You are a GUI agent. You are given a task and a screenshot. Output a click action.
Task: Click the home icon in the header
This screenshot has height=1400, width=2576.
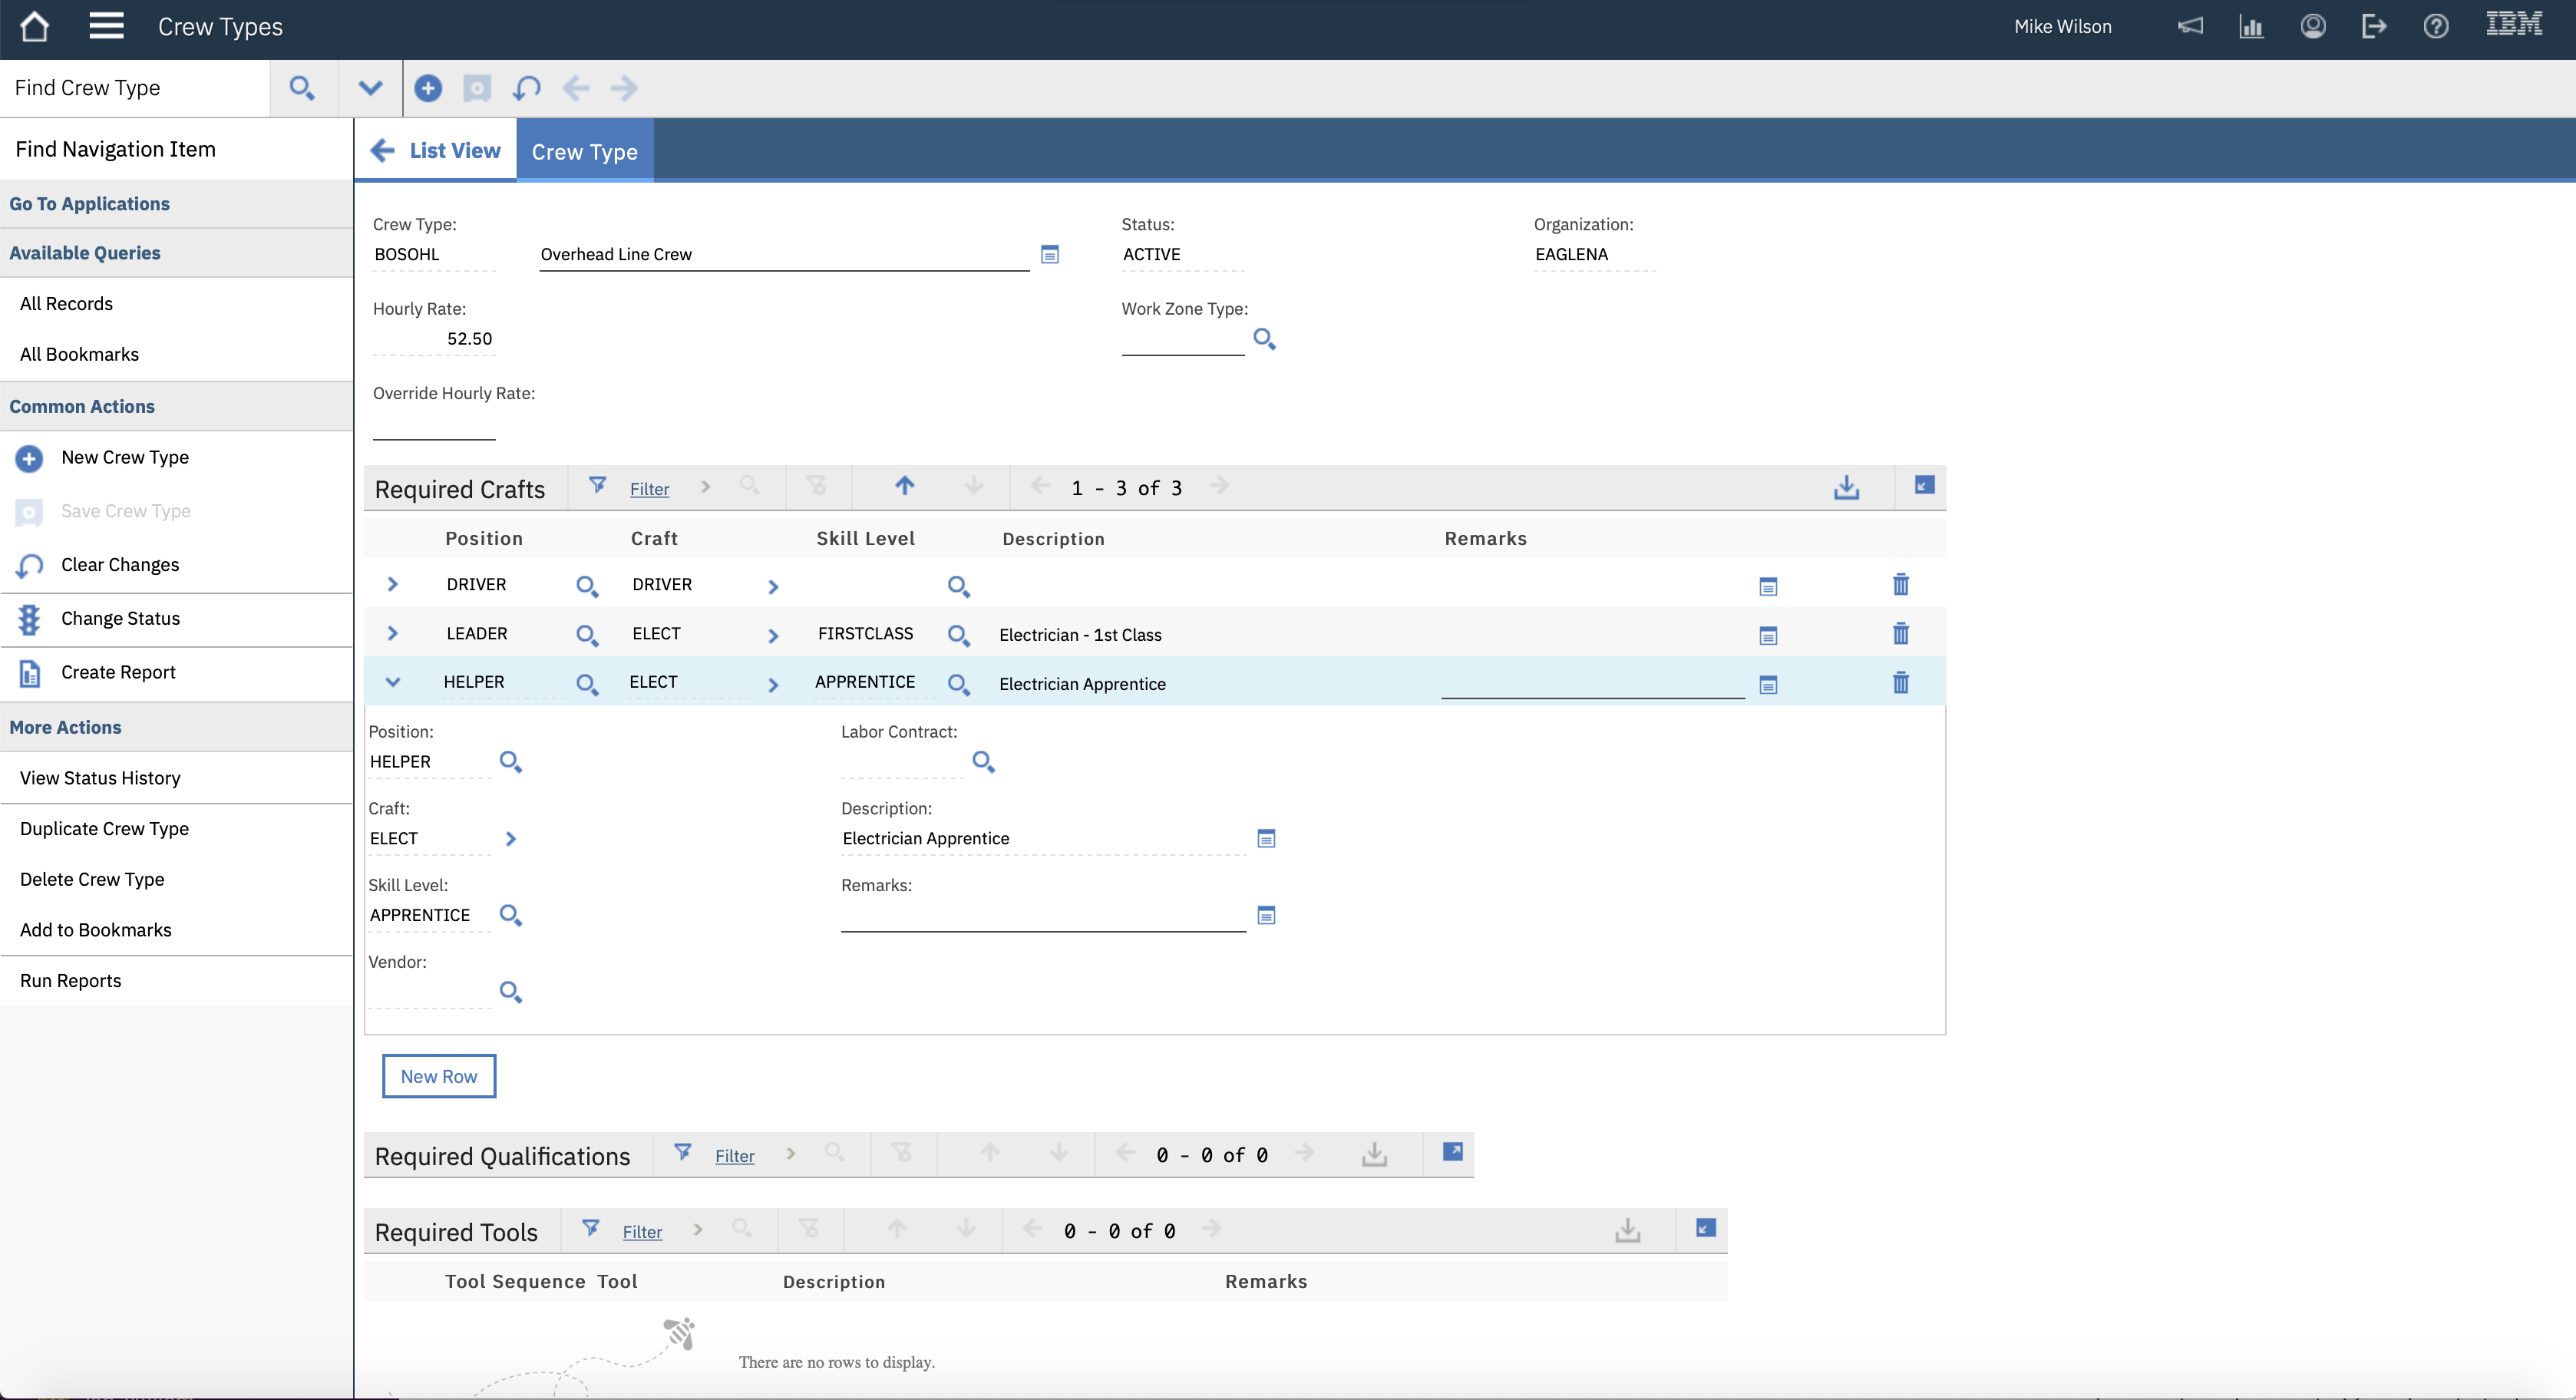(x=34, y=27)
